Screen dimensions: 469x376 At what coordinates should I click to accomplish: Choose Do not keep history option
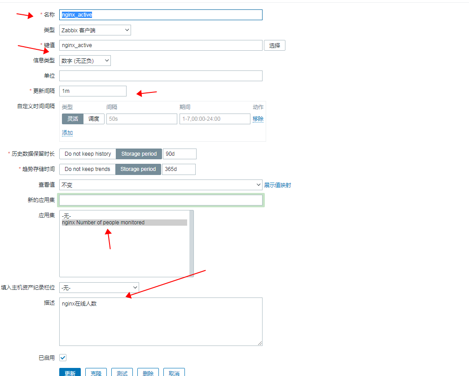coord(88,154)
